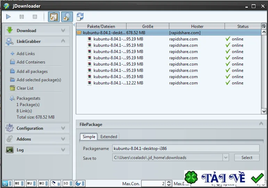
Task: Collapse the sidebar with the small triangle
Action: tap(74, 25)
